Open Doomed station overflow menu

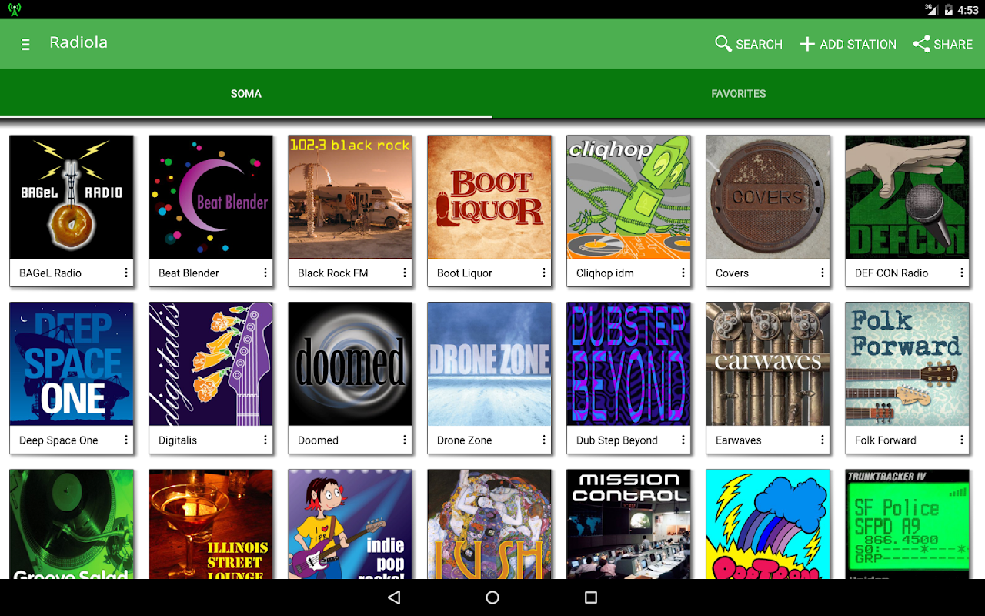pos(405,440)
